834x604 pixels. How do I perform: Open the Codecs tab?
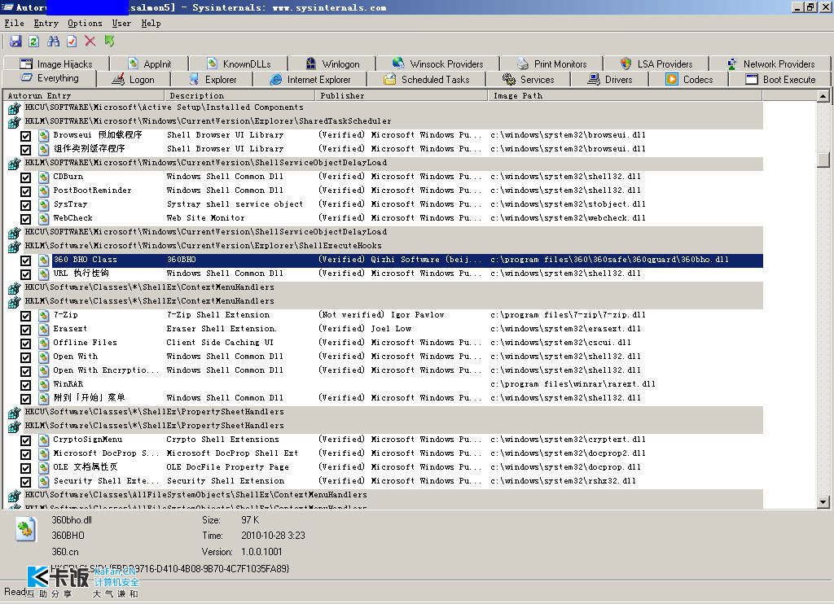click(x=689, y=80)
